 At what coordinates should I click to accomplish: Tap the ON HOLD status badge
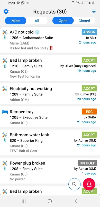tap(87, 163)
